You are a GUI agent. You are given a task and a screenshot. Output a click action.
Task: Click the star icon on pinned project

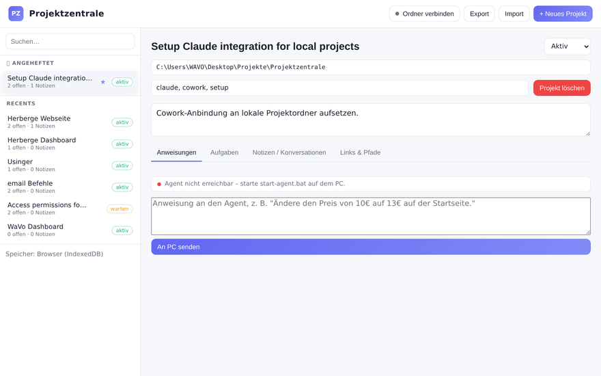click(102, 82)
